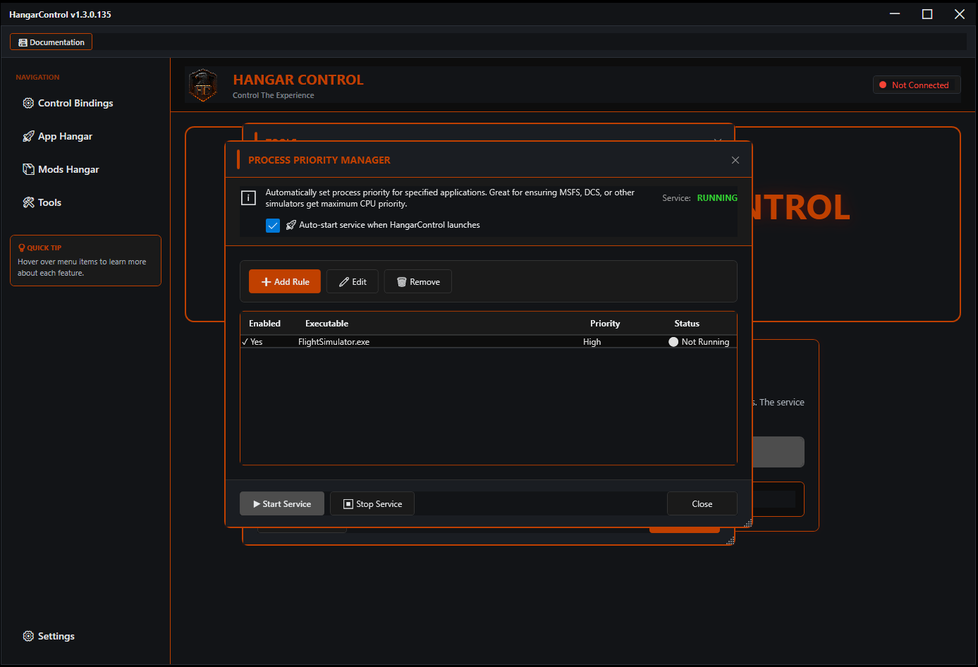Click the info icon in Process Priority Manager
978x667 pixels.
pos(248,198)
